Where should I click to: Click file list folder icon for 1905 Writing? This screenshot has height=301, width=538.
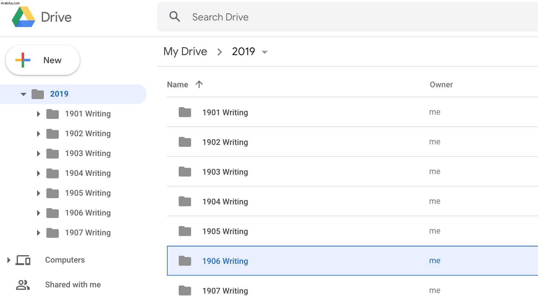(185, 231)
